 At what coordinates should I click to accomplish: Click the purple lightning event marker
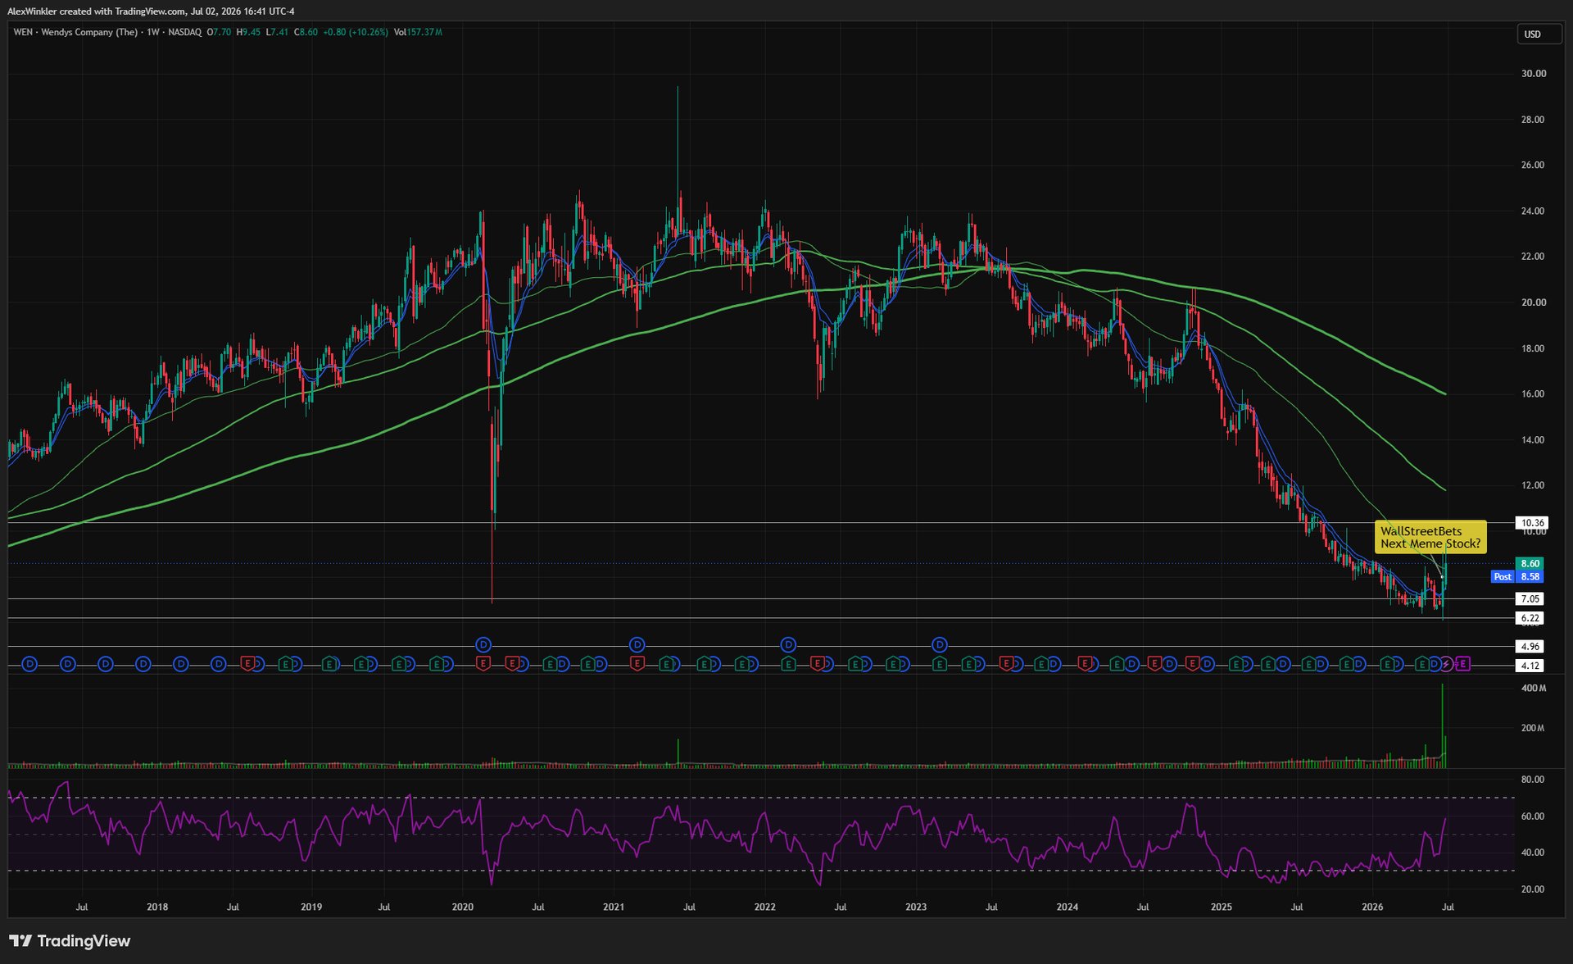coord(1447,664)
